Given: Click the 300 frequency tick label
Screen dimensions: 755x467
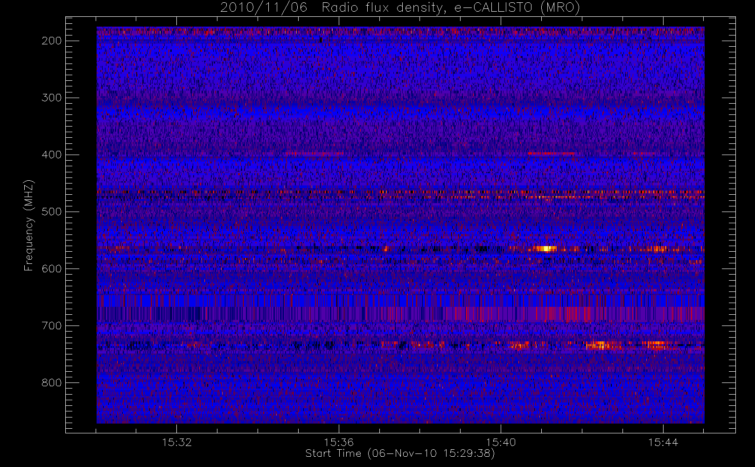Looking at the screenshot, I should click(52, 98).
